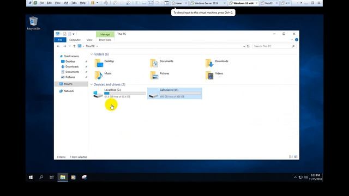The image size is (349, 196).
Task: Go up one folder level
Action: pos(74,46)
